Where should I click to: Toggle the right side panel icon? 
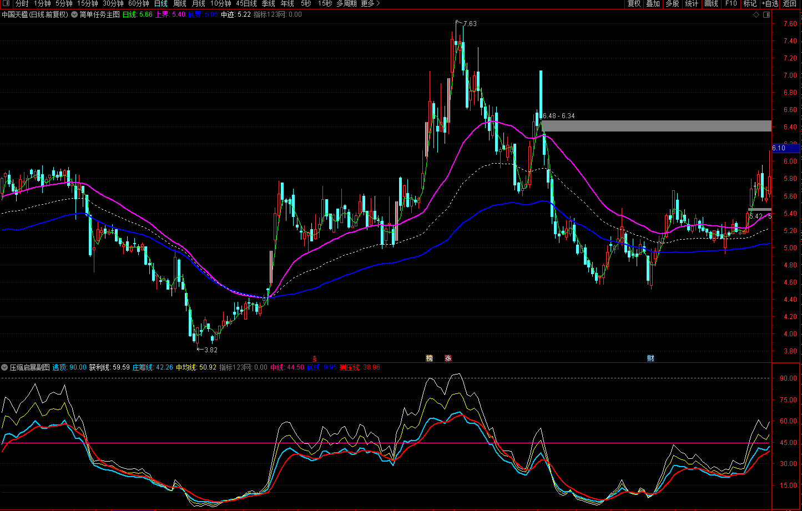(x=766, y=14)
